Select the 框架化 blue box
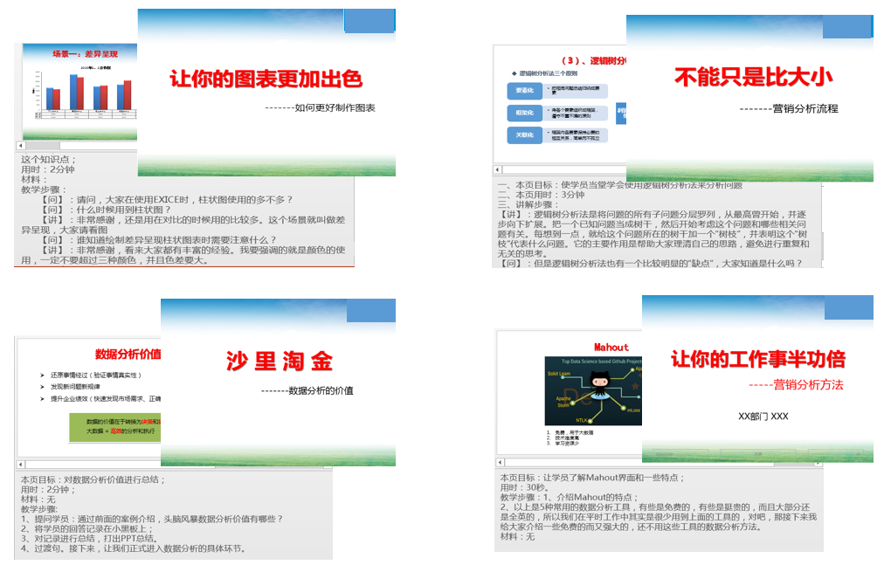Viewport: 891px width, 565px height. click(x=524, y=113)
